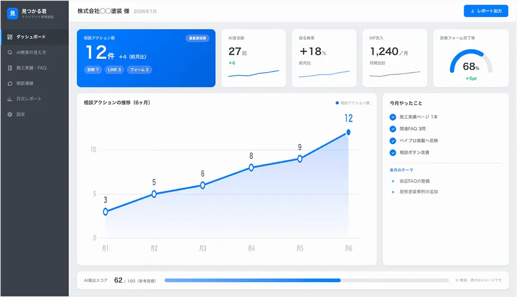Image resolution: width=517 pixels, height=297 pixels.
Task: Click the AI露出スコア progress bar
Action: point(307,281)
